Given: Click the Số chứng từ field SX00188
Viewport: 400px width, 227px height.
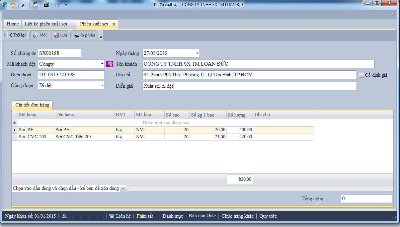Looking at the screenshot, I should point(60,53).
